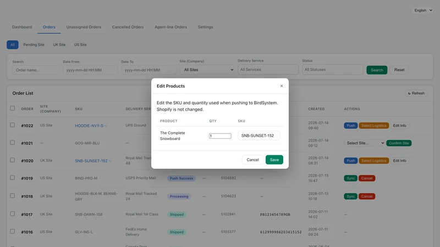Open the Unassigned Orders tab

[x=84, y=27]
